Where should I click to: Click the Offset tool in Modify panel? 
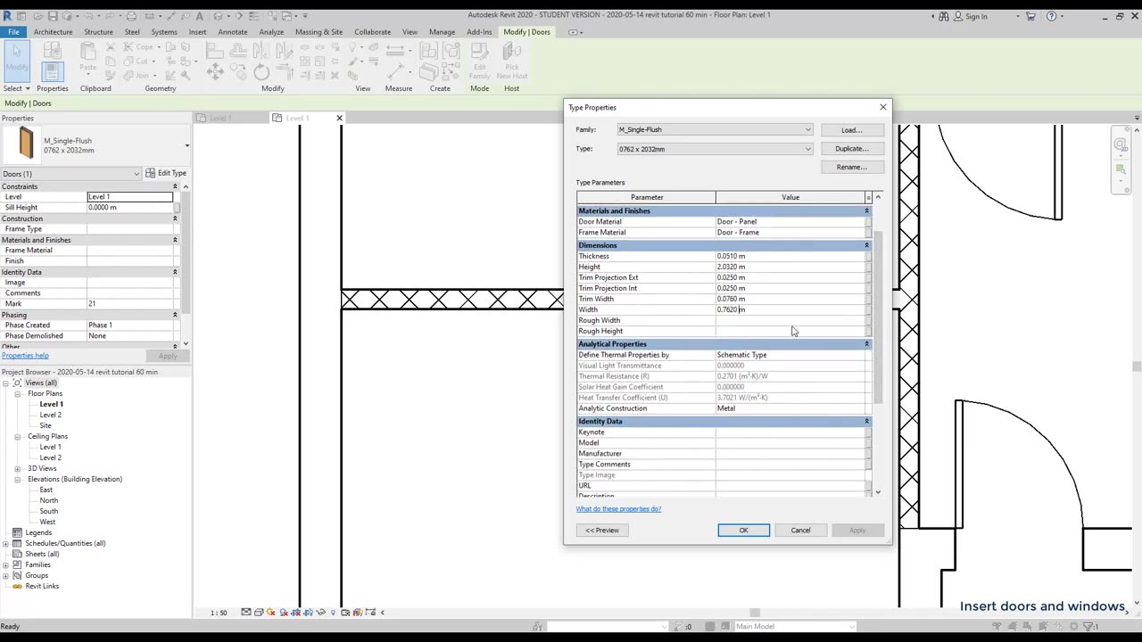click(238, 49)
